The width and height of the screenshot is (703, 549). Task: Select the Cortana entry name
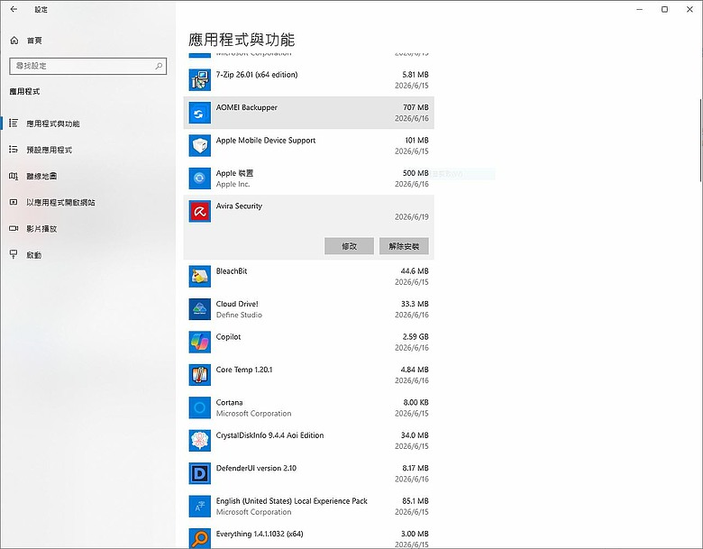click(x=229, y=402)
